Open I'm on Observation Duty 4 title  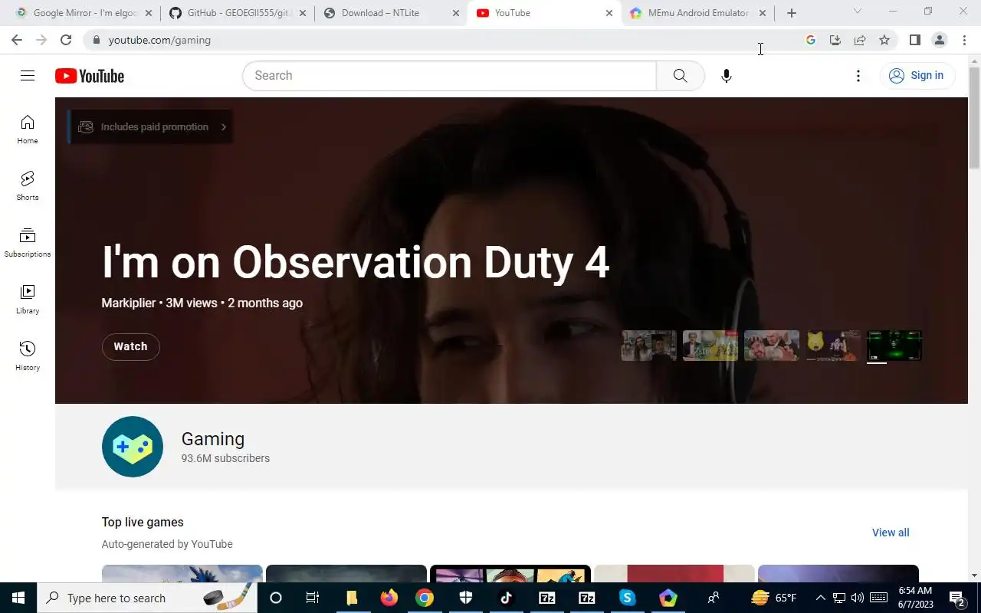[356, 262]
